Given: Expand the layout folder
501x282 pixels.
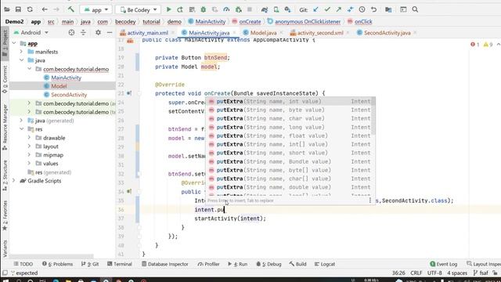Looking at the screenshot, I should pos(29,146).
